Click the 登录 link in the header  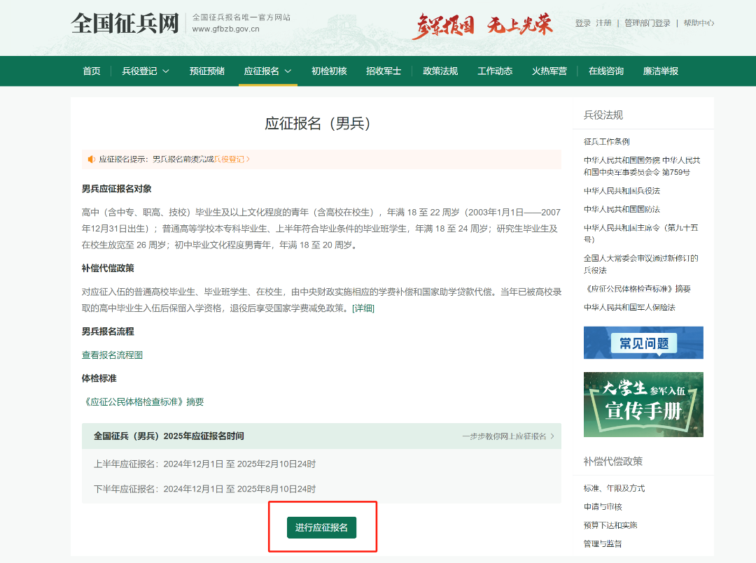click(582, 23)
